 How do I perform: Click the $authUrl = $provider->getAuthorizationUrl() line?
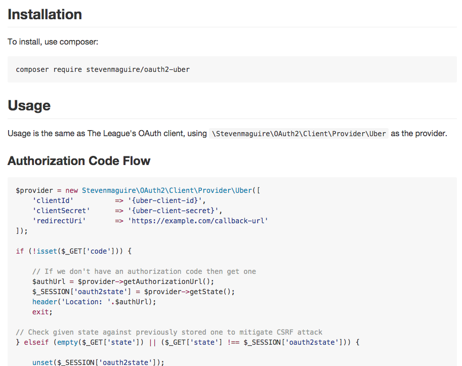(x=123, y=281)
